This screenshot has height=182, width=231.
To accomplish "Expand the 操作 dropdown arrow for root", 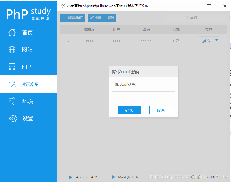I will [x=216, y=41].
